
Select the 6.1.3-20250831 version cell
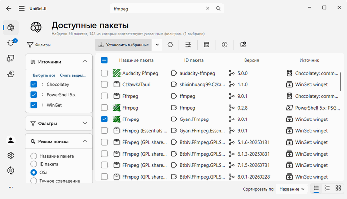(254, 154)
